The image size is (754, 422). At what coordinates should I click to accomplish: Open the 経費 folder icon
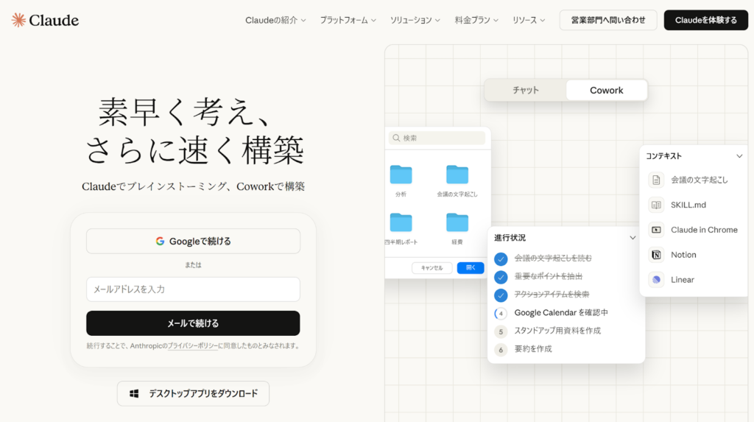(457, 222)
